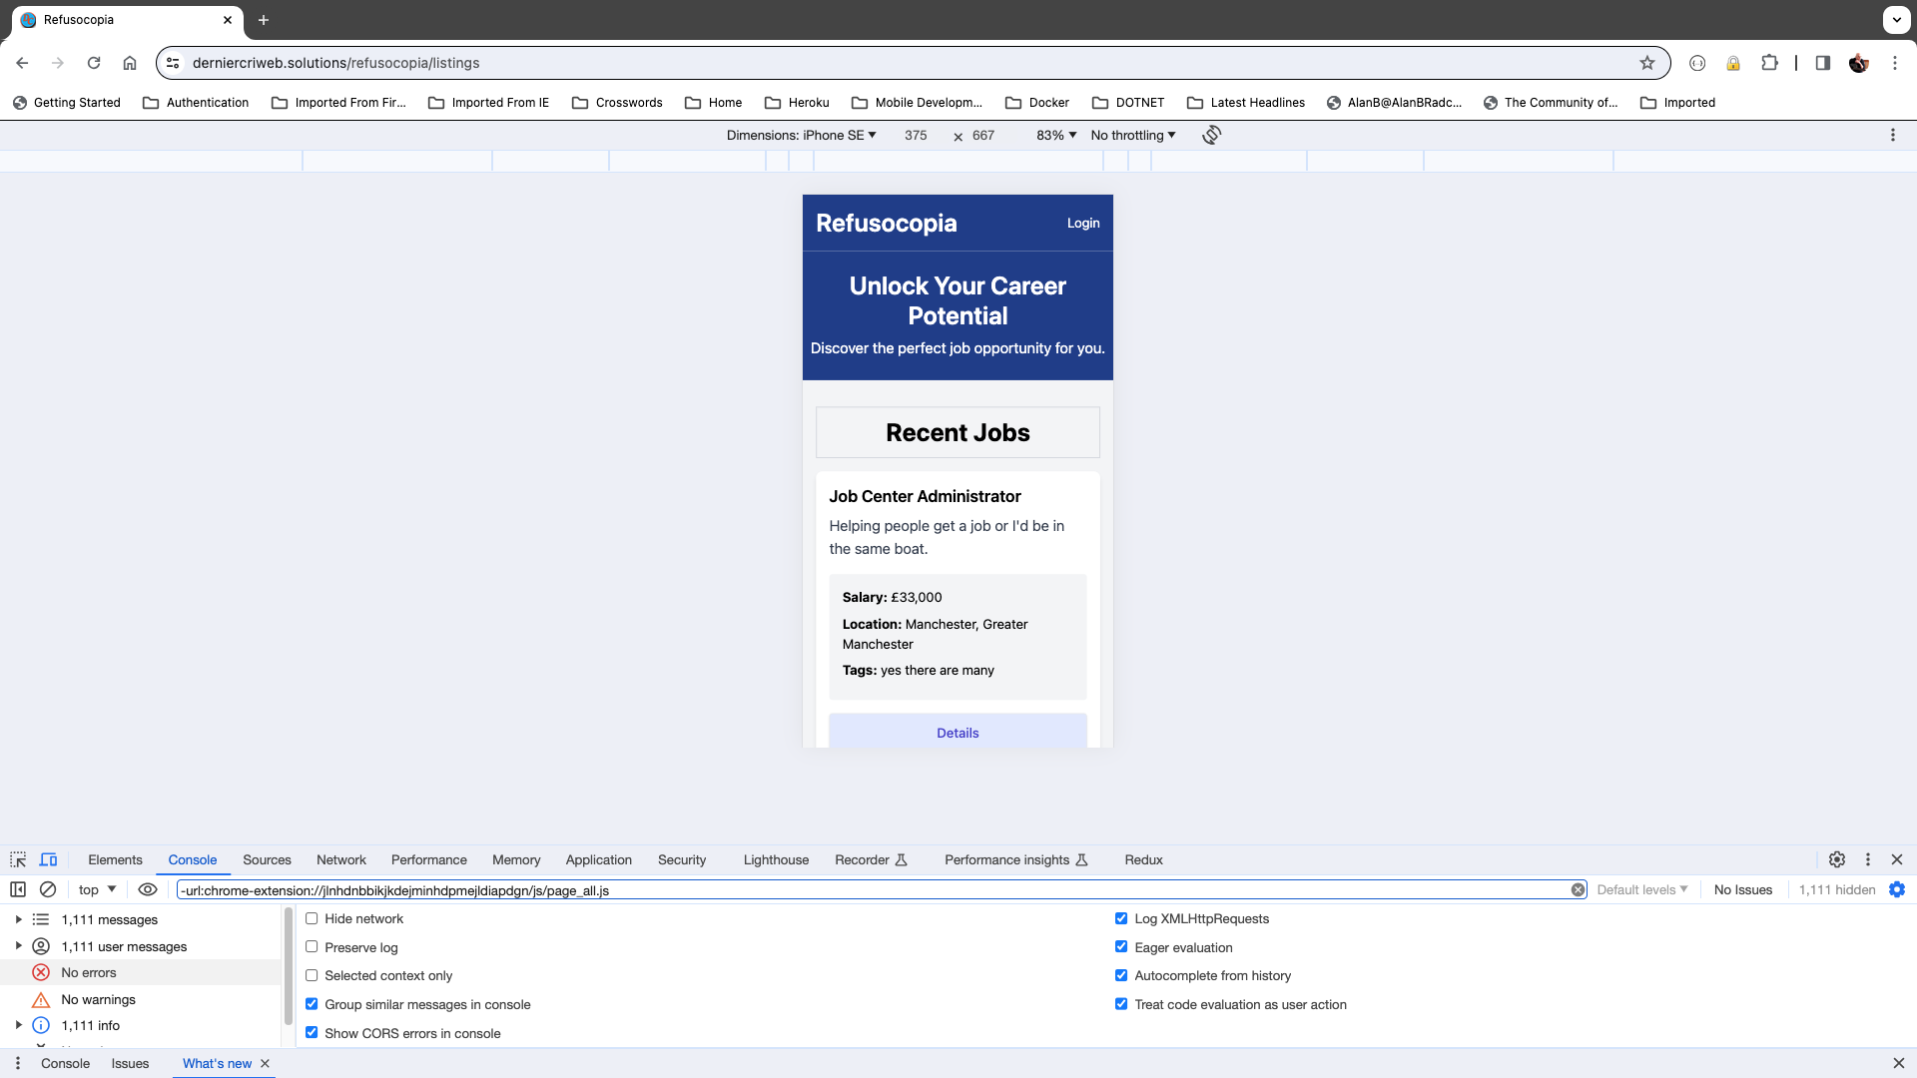The height and width of the screenshot is (1078, 1917).
Task: Select the More options kebab icon in DevTools
Action: pos(1868,859)
